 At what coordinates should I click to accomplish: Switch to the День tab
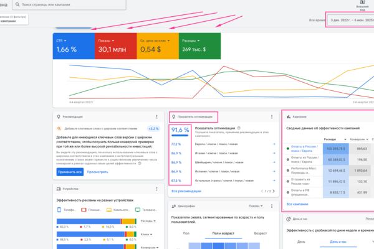tap(301, 242)
